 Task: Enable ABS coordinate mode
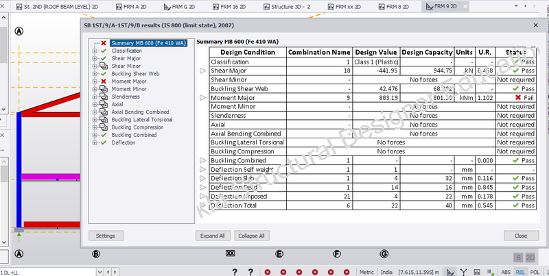pyautogui.click(x=506, y=272)
